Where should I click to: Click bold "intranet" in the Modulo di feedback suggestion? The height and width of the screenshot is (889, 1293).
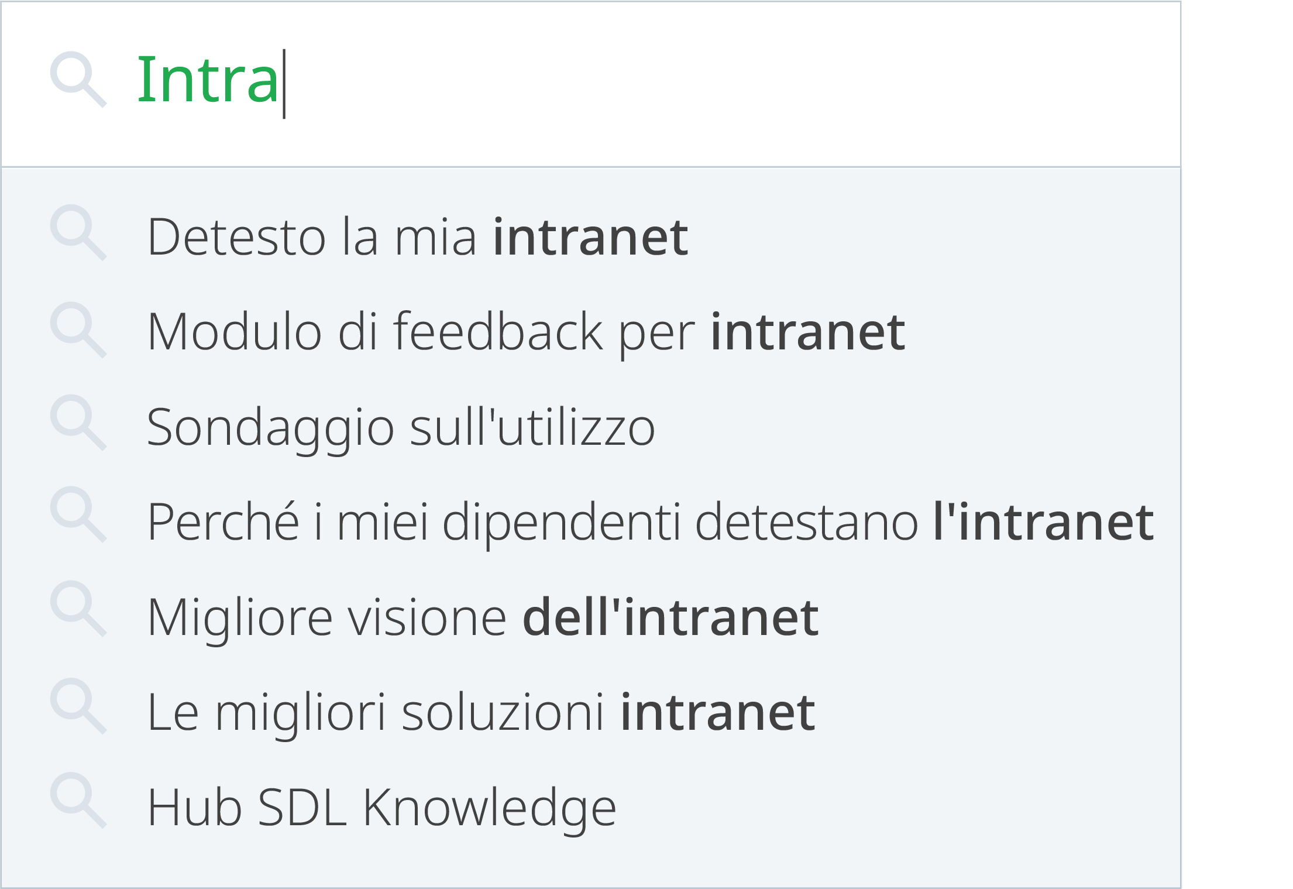click(808, 332)
